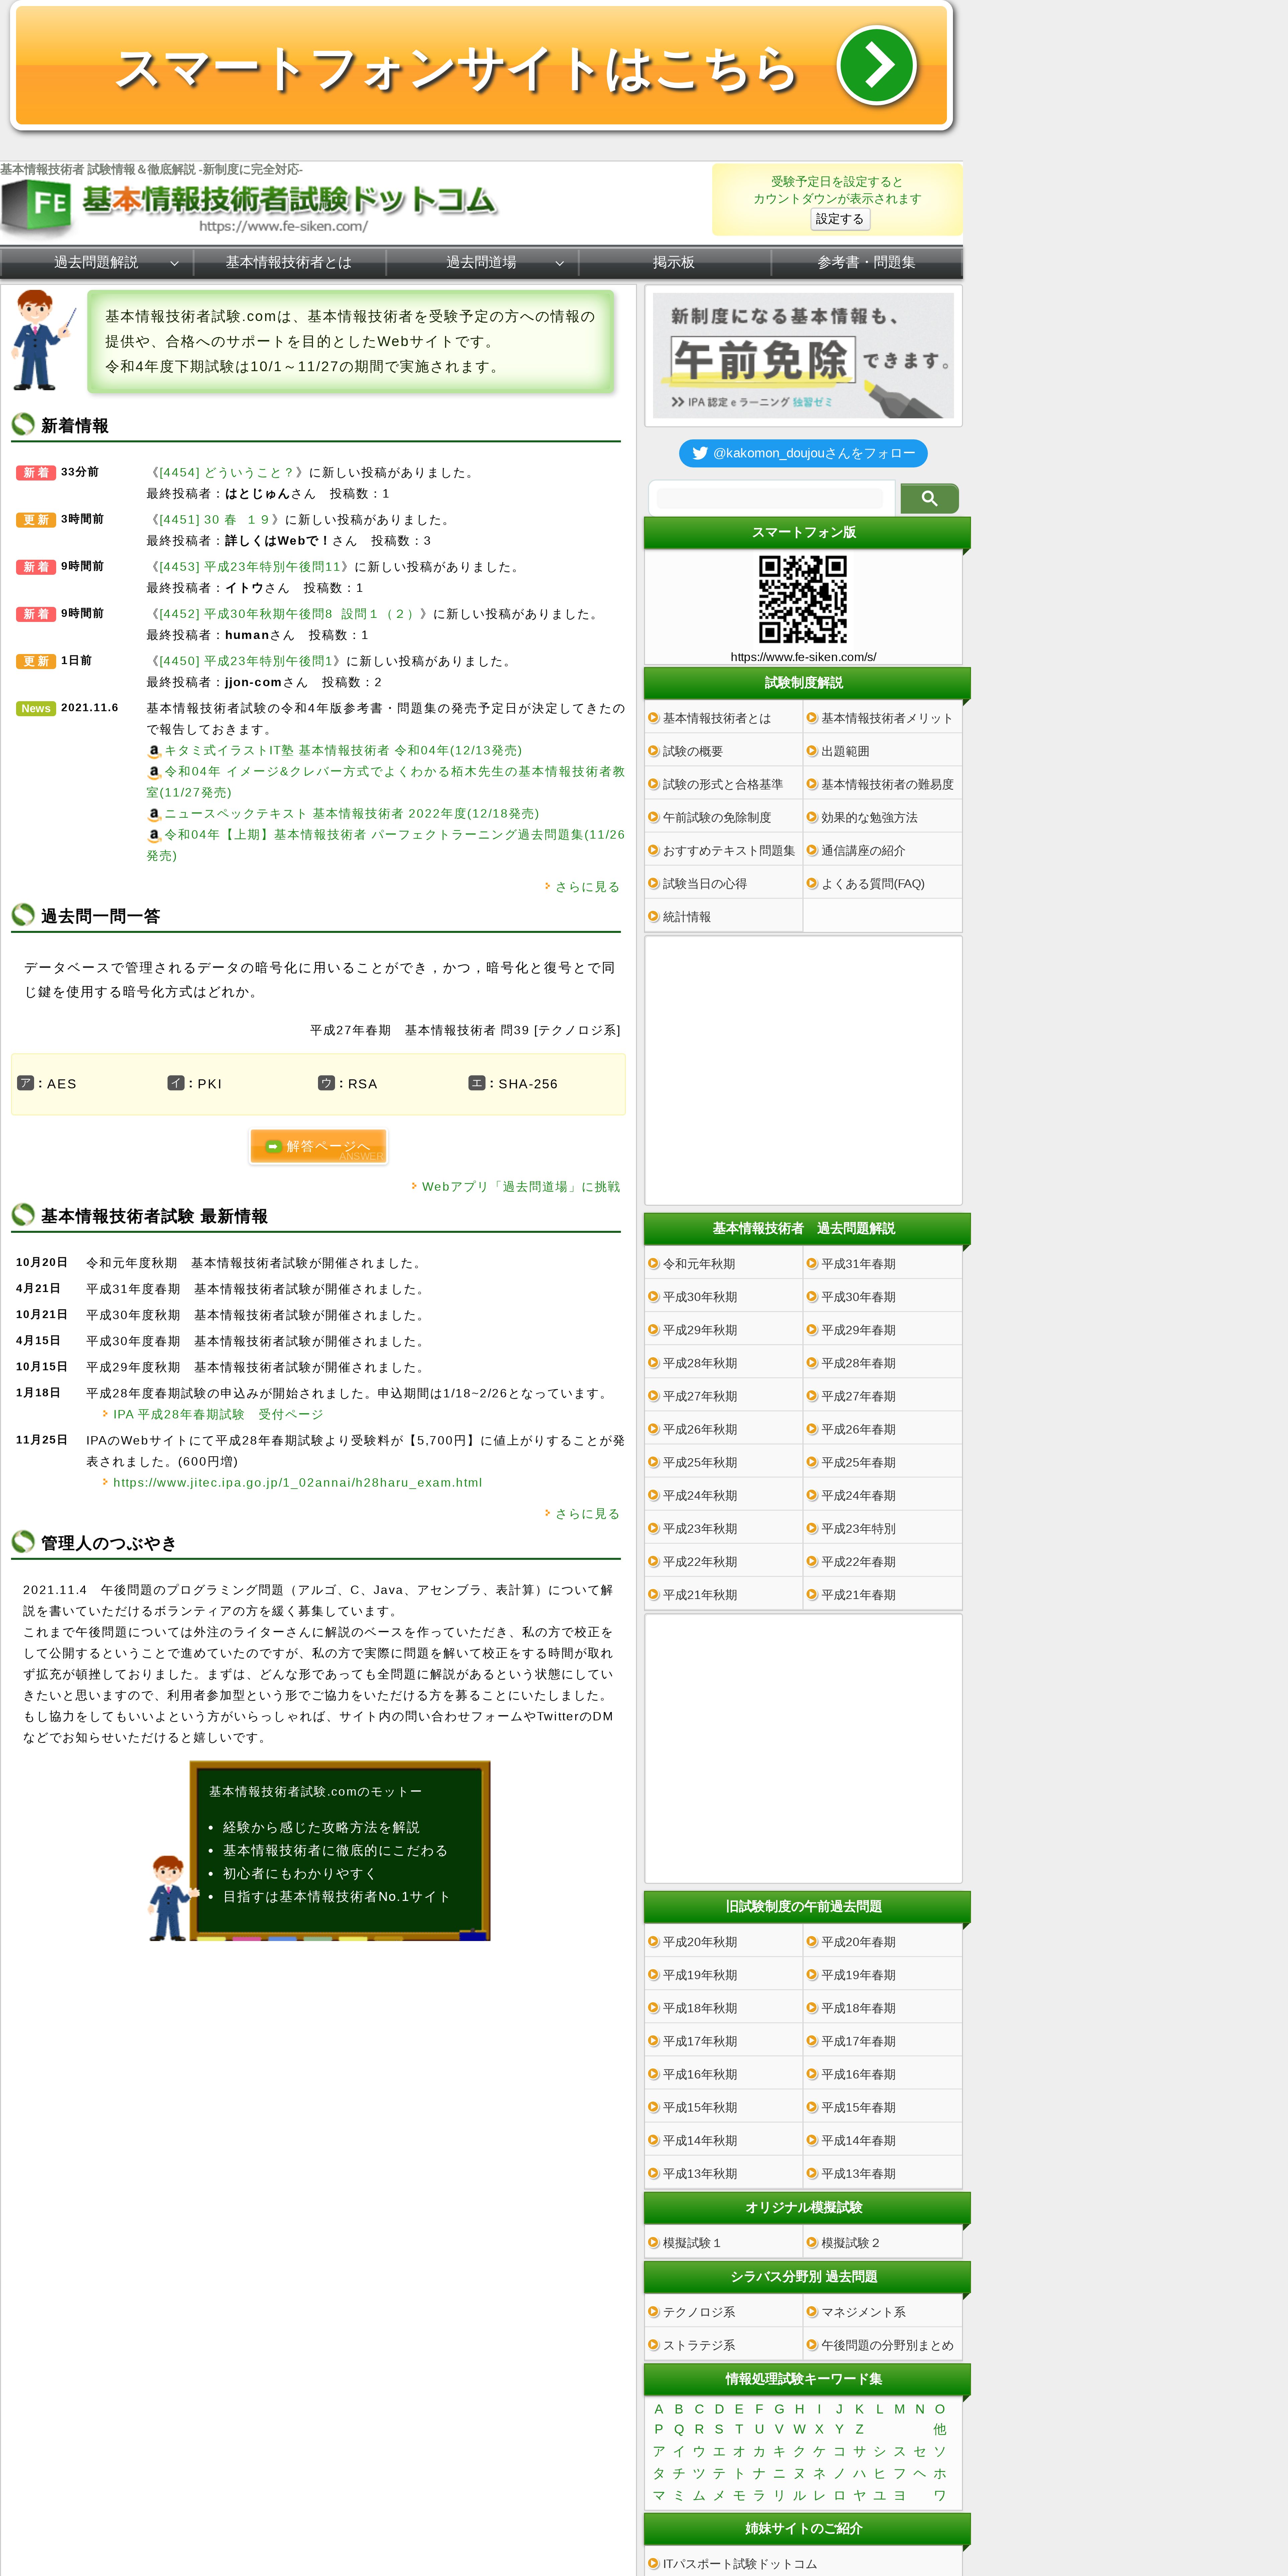Click bullet icon beside 平成17年春期
The image size is (1288, 2576).
coord(812,2041)
